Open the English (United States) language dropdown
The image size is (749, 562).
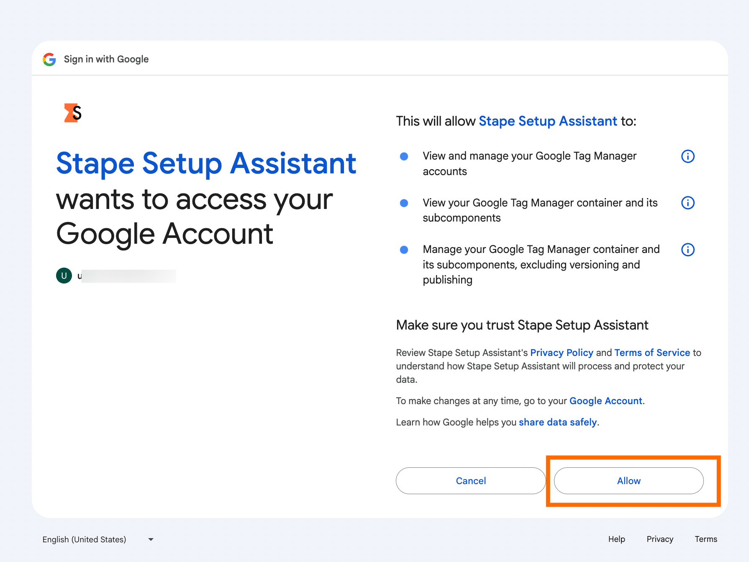(98, 539)
